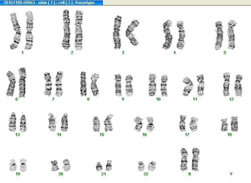Screen dimensions: 251x183
Task: Select the left chromosome 1
Action: tap(16, 31)
